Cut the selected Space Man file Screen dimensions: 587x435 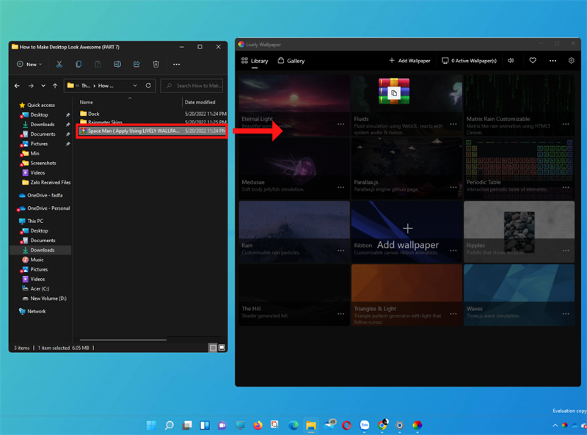60,65
